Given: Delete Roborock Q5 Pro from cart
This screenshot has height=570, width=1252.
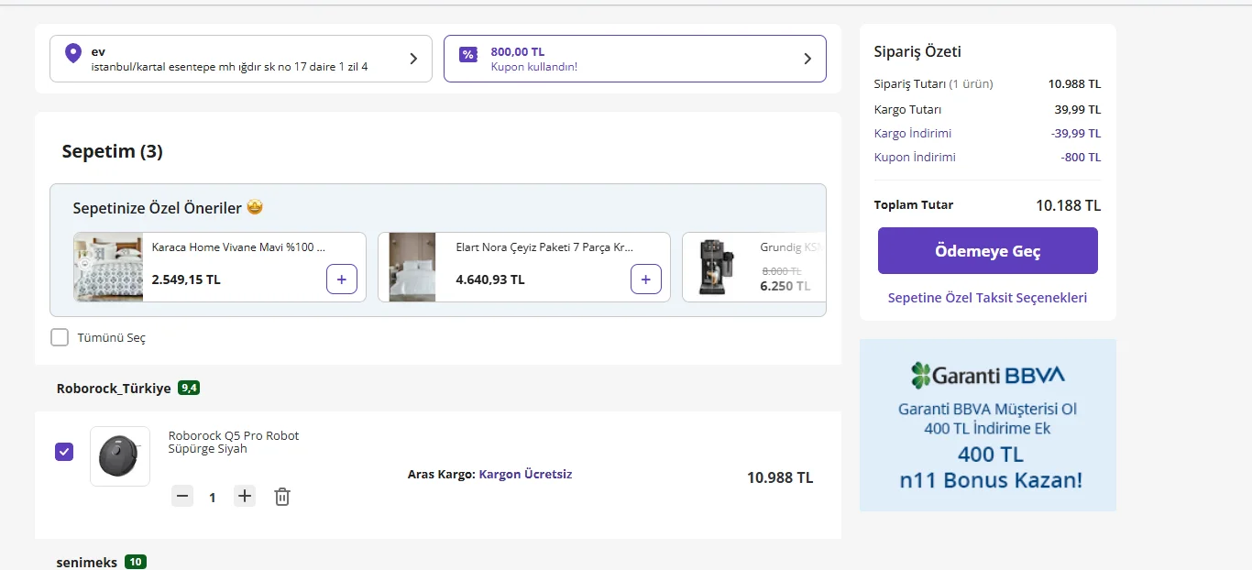Looking at the screenshot, I should [x=282, y=497].
